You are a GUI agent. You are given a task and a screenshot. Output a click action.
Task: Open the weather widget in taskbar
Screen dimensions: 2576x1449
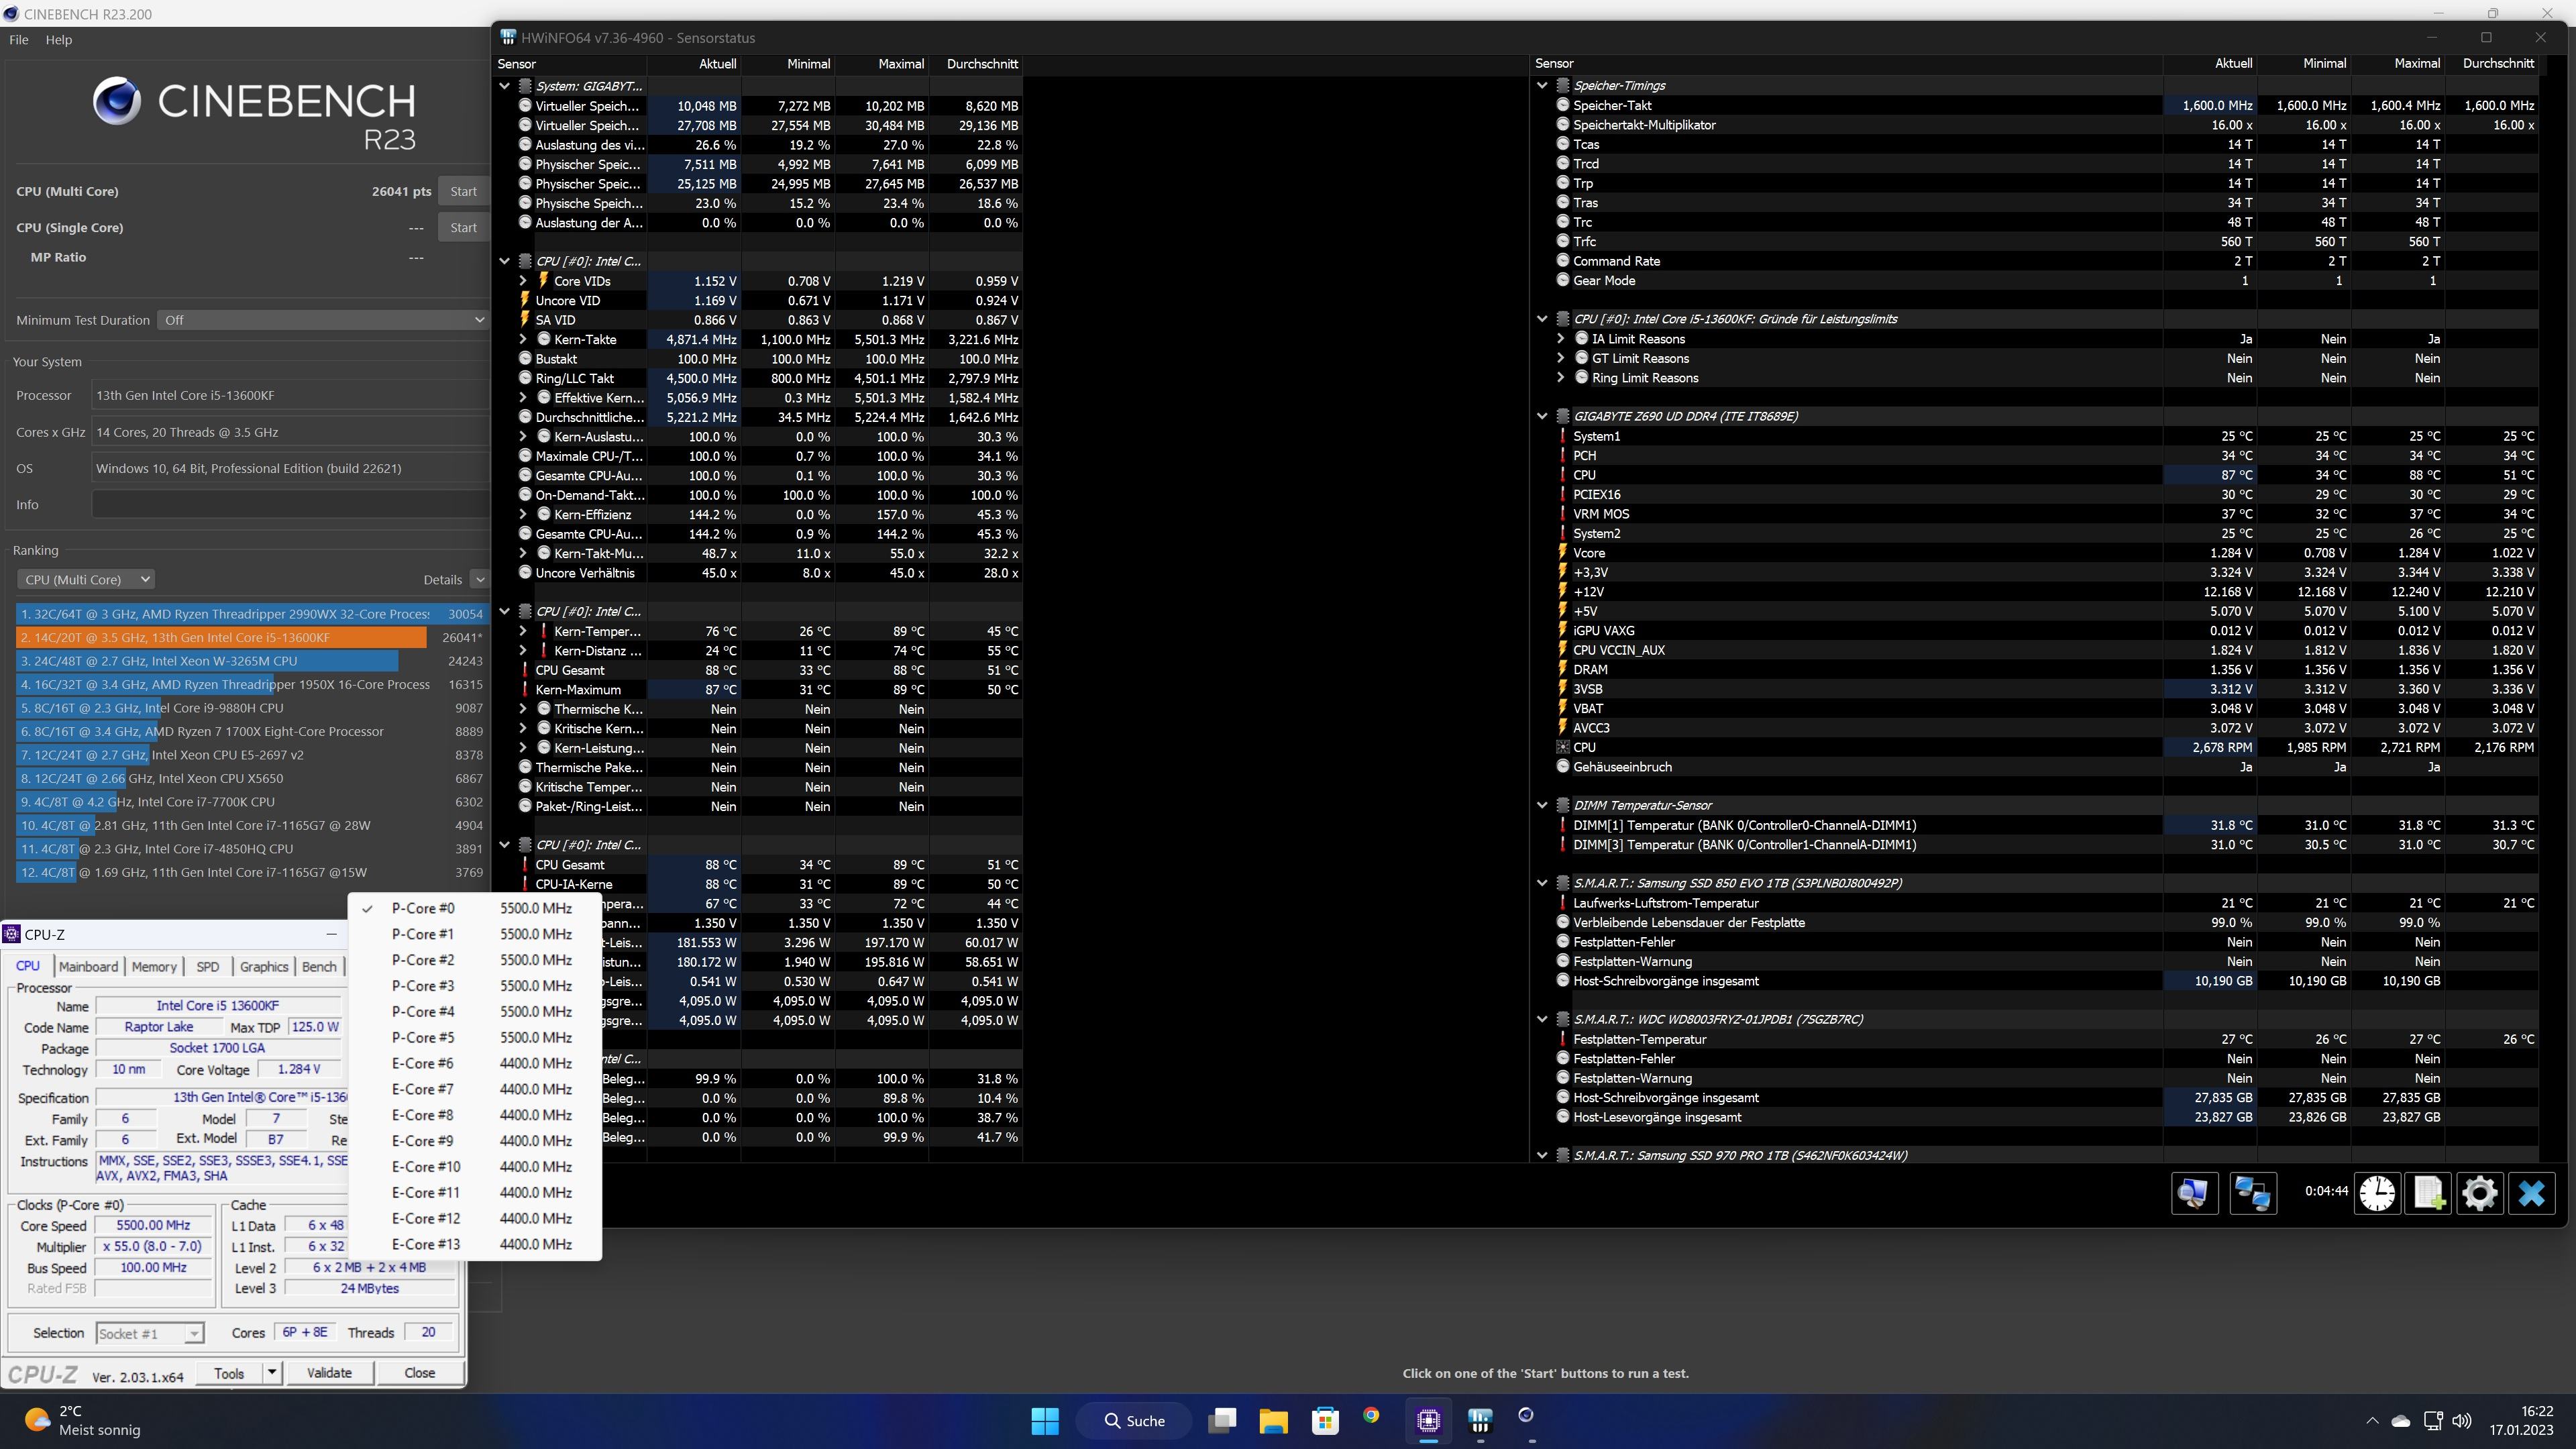coord(83,1420)
